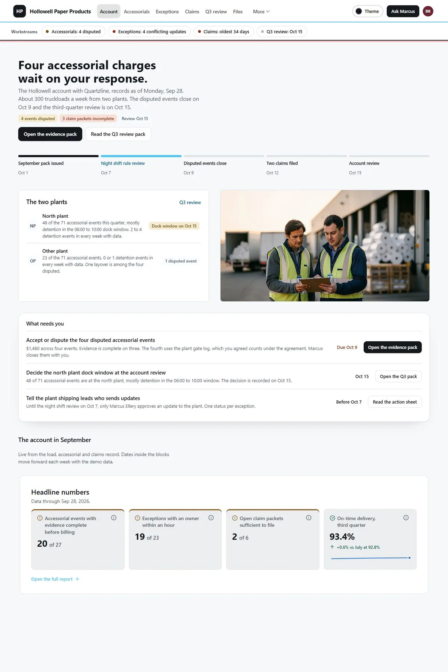
Task: Click check icon on On-time delivery card
Action: click(x=332, y=518)
